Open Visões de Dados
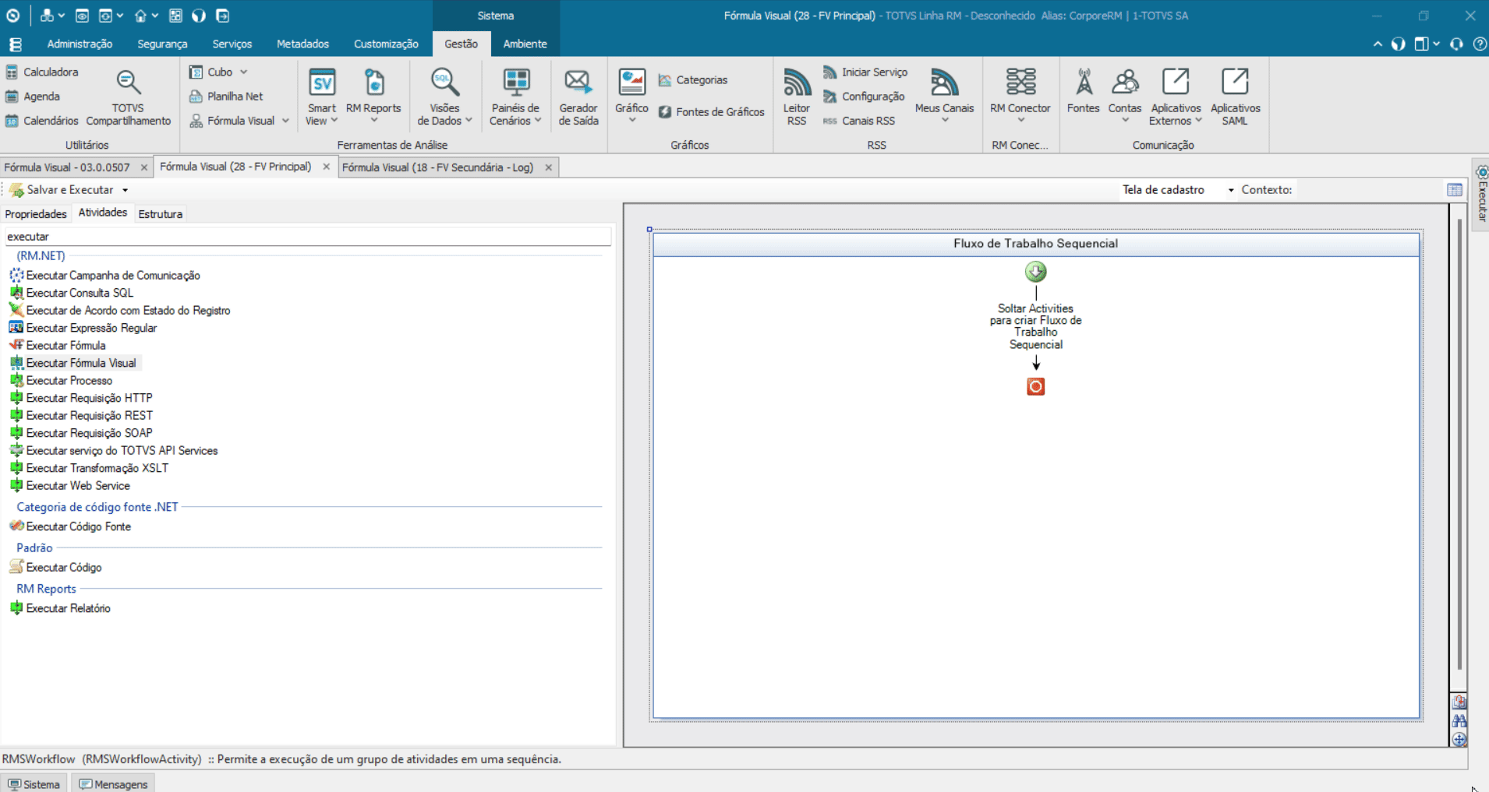The height and width of the screenshot is (792, 1489). point(444,97)
